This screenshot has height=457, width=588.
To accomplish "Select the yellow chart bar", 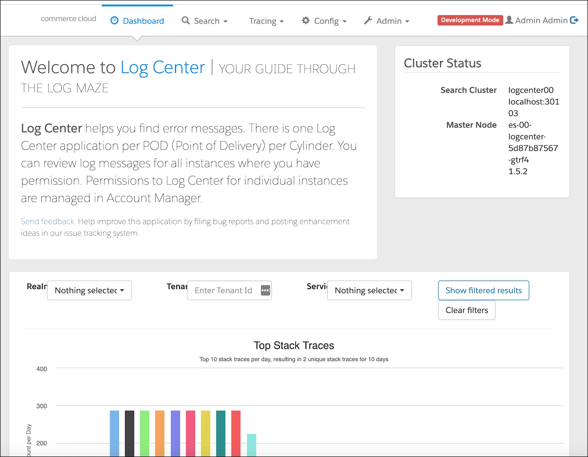I will tap(205, 433).
